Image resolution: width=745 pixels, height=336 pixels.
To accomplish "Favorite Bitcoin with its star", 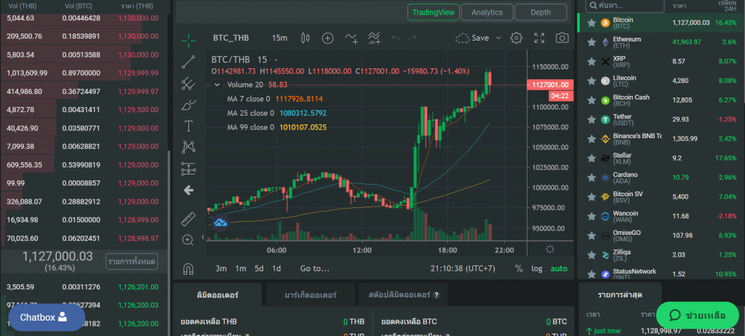I will (x=591, y=23).
